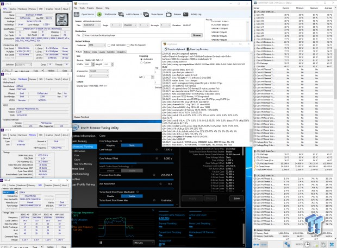The height and width of the screenshot is (248, 337).
Task: Increase the Width stepper in HandBrake Picture tab
Action: [93, 63]
